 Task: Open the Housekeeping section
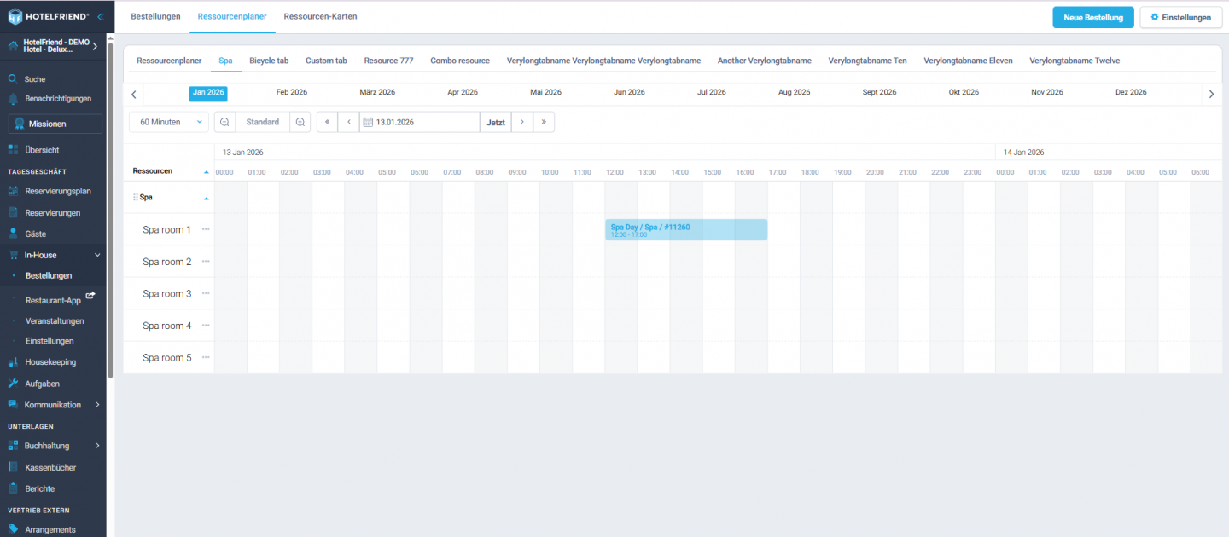pyautogui.click(x=50, y=362)
